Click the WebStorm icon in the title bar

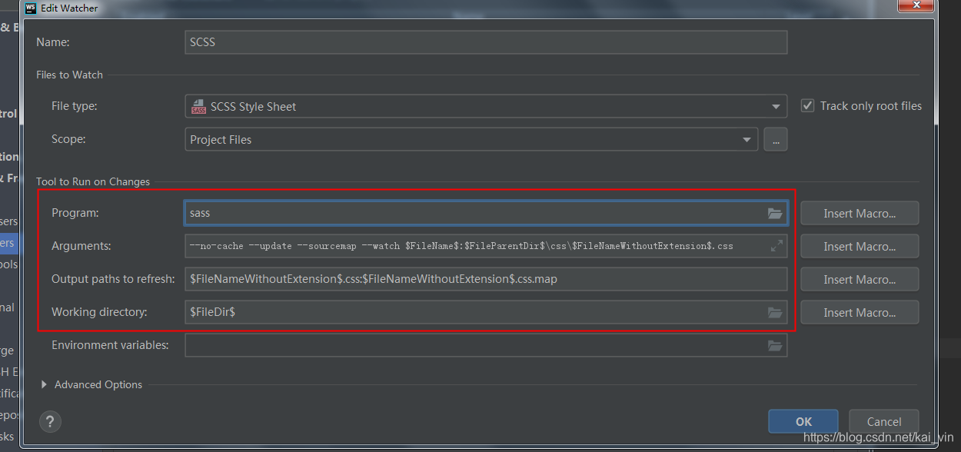click(30, 8)
